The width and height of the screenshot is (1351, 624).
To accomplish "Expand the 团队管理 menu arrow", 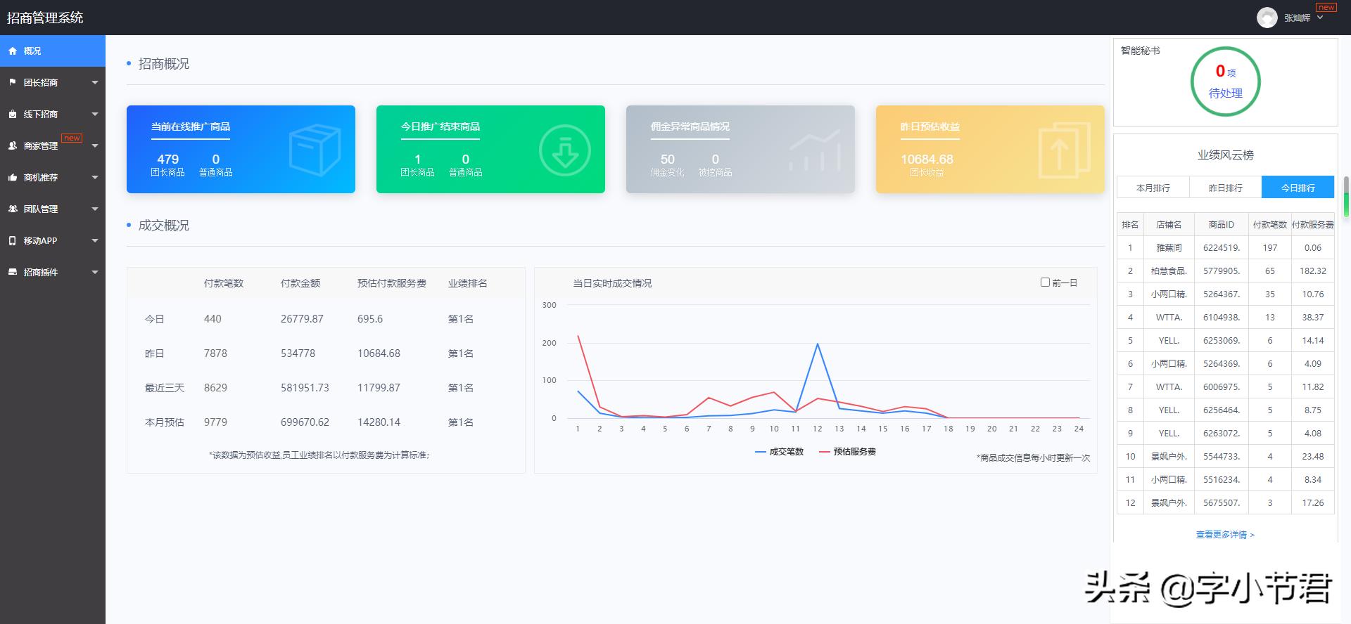I will tap(95, 209).
